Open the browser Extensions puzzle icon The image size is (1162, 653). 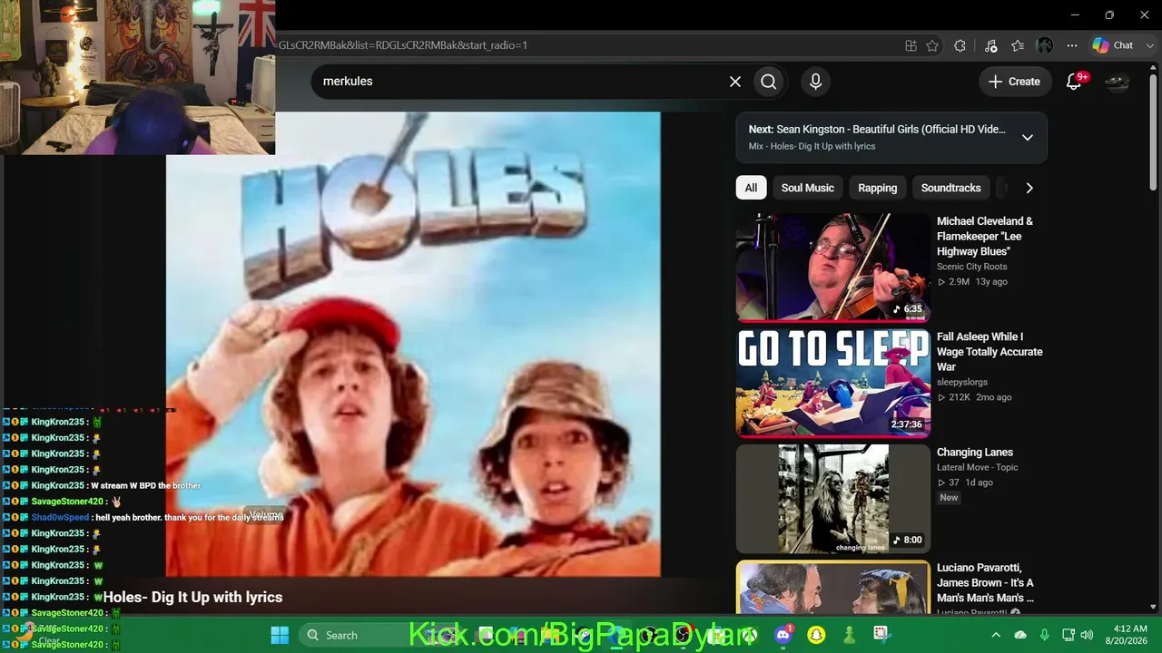click(960, 45)
